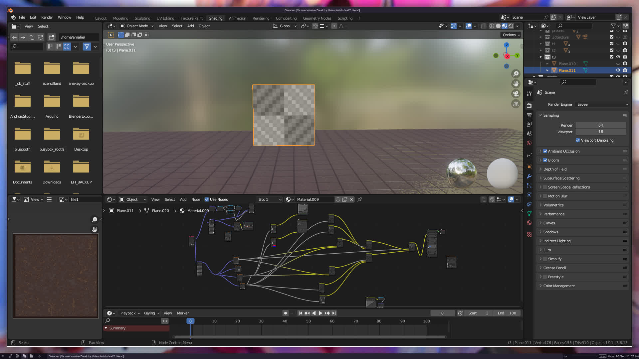The height and width of the screenshot is (359, 639).
Task: Open the Modifier properties wrench tab
Action: (529, 176)
